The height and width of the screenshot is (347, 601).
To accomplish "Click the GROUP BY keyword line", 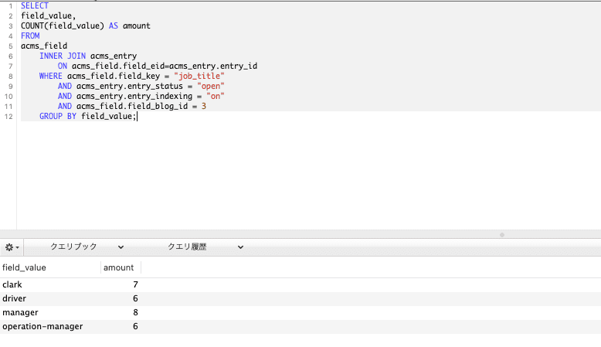I will pos(58,116).
